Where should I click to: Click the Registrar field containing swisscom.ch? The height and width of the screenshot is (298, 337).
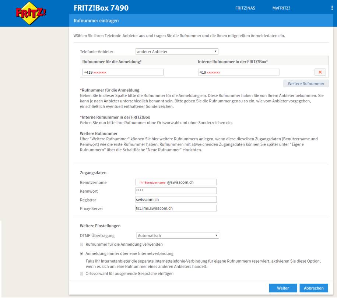(176, 199)
